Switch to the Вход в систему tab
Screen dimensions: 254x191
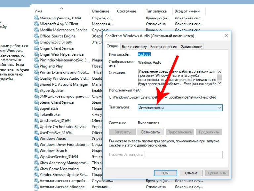pyautogui.click(x=134, y=47)
